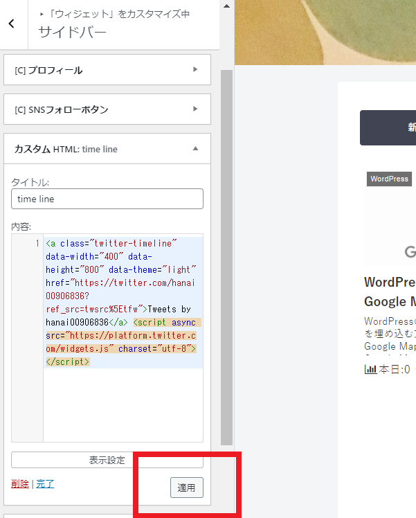Go back using the left chevron arrow
Viewport: 416px width, 518px height.
pyautogui.click(x=12, y=24)
